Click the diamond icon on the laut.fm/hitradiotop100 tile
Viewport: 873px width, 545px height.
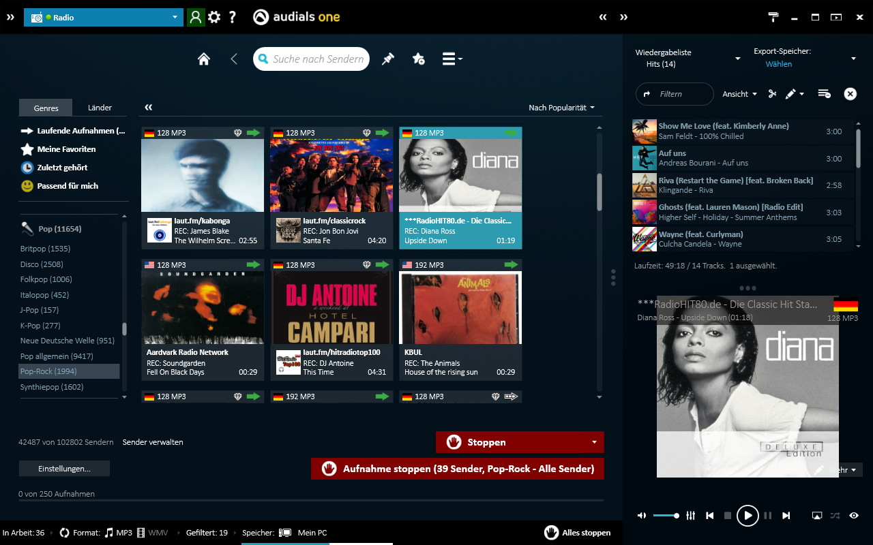pos(366,264)
